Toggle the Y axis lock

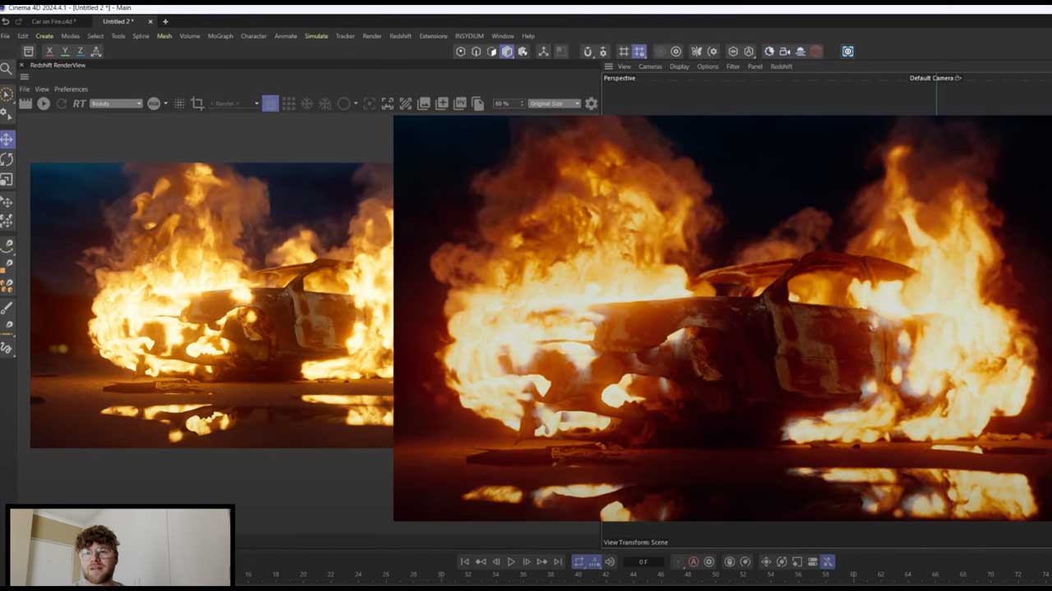65,52
